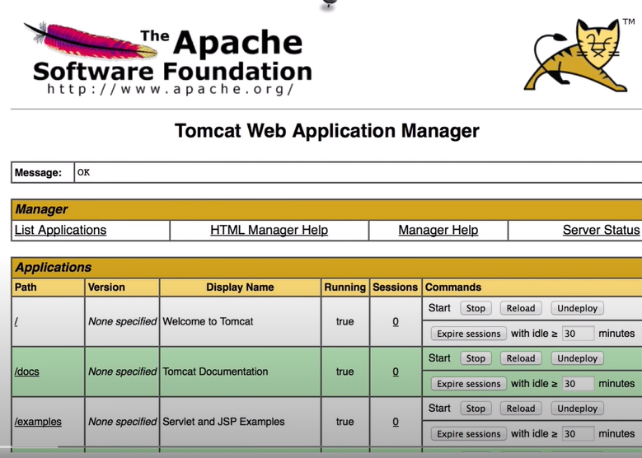The height and width of the screenshot is (458, 642).
Task: Click the 'Applications' section header
Action: (54, 267)
